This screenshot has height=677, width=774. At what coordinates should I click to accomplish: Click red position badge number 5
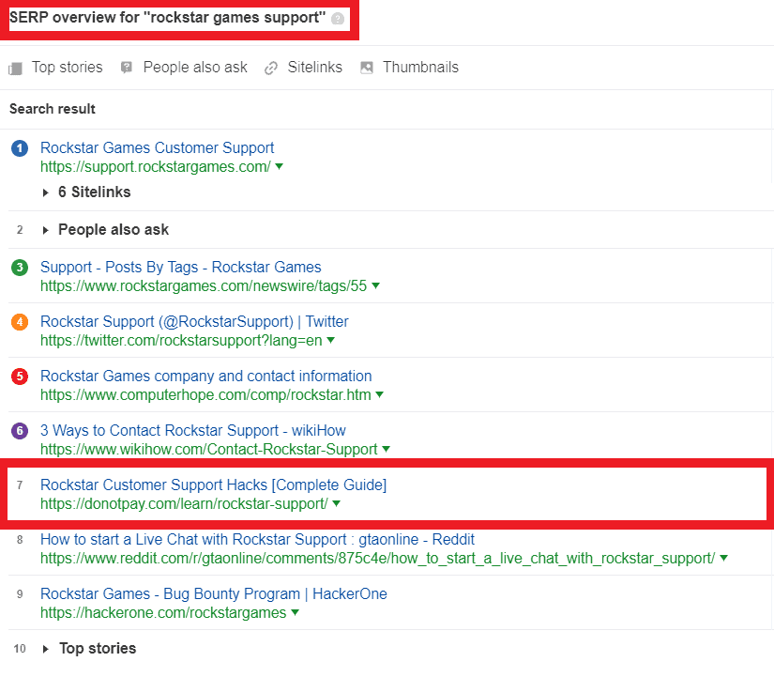click(x=20, y=377)
